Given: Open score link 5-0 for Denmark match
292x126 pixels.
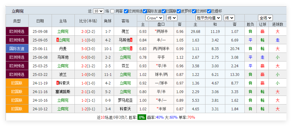Looking at the screenshot, I should (83, 49).
